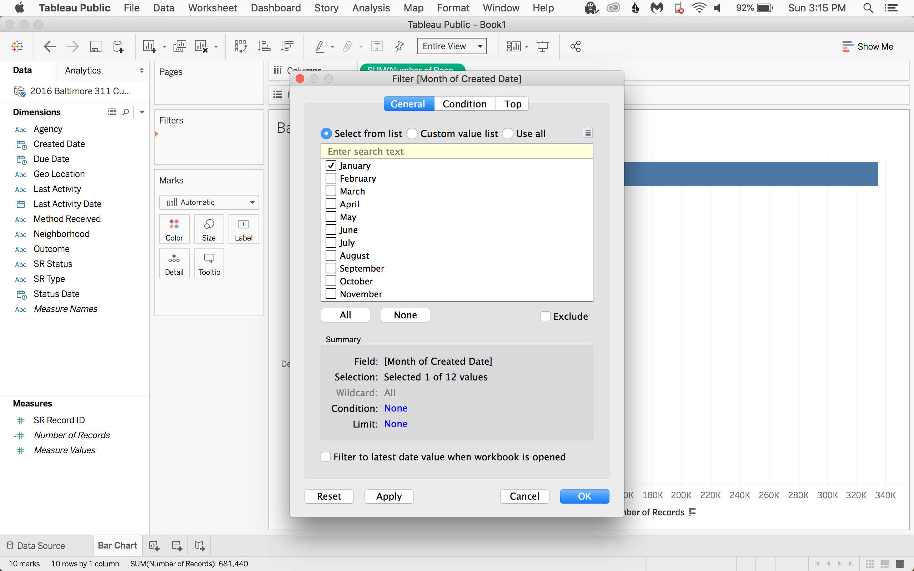The height and width of the screenshot is (571, 914).
Task: Expand the highlight dropdown arrow
Action: [332, 47]
